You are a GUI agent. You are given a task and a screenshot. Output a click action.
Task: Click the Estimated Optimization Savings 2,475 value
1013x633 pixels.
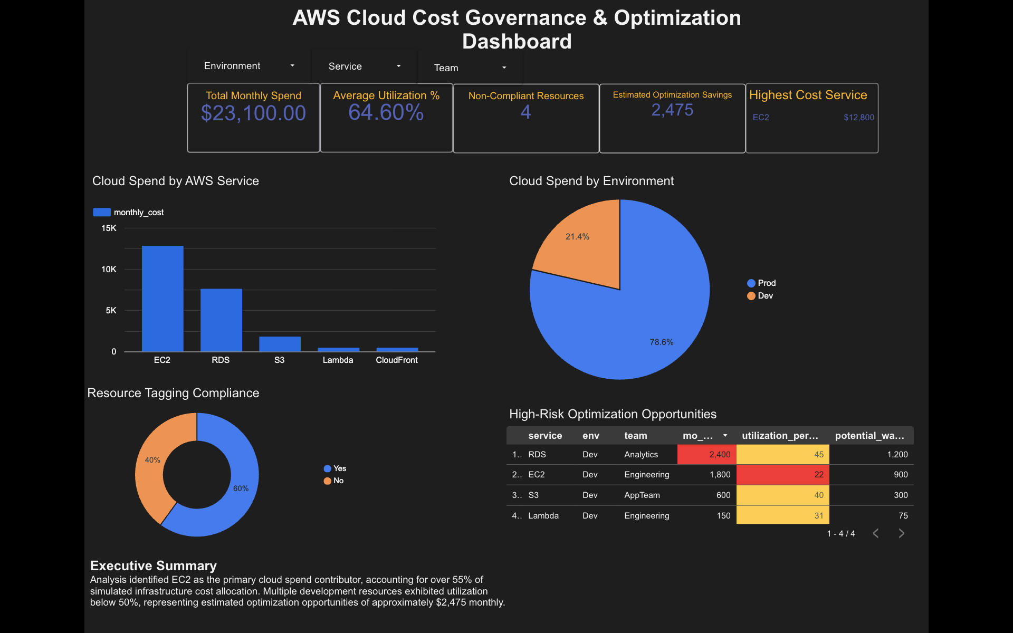[x=672, y=110]
